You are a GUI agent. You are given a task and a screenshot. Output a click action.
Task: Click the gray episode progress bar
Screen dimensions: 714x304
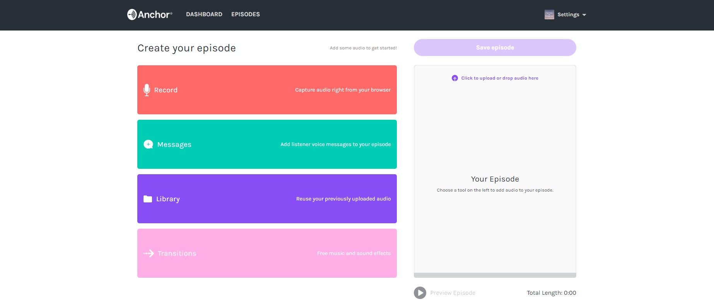pyautogui.click(x=495, y=275)
